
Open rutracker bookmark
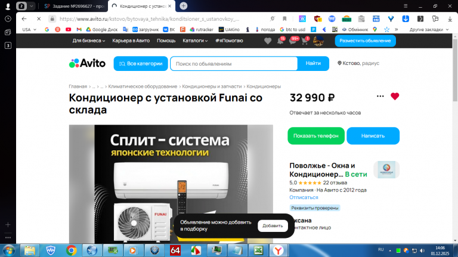[x=201, y=29]
